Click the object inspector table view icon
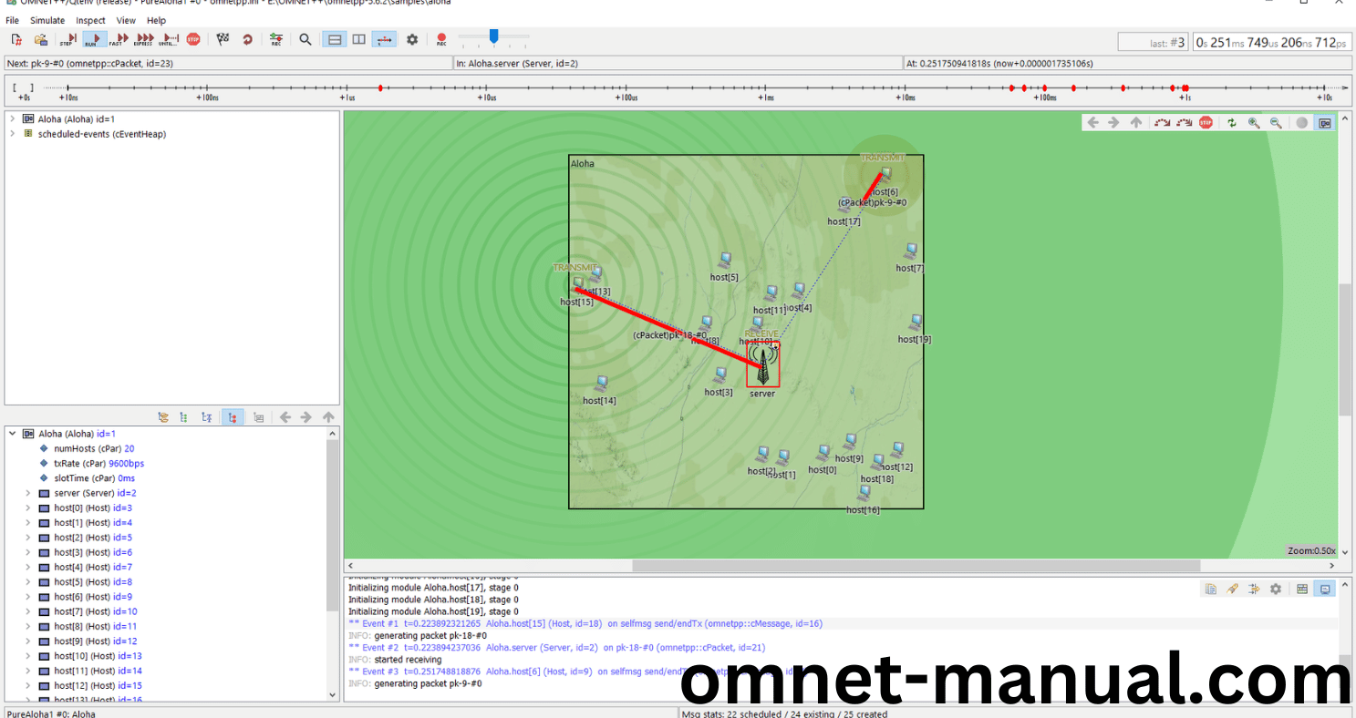Screen dimensions: 1356x718 [x=258, y=417]
